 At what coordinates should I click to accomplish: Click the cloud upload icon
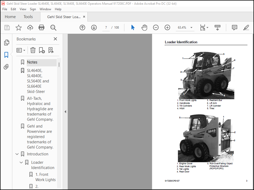[30, 28]
